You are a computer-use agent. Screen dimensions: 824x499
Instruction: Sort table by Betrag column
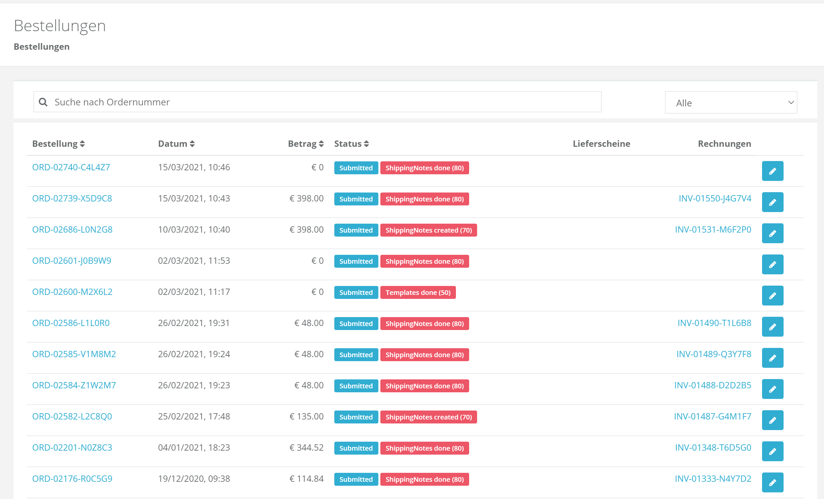tap(306, 144)
